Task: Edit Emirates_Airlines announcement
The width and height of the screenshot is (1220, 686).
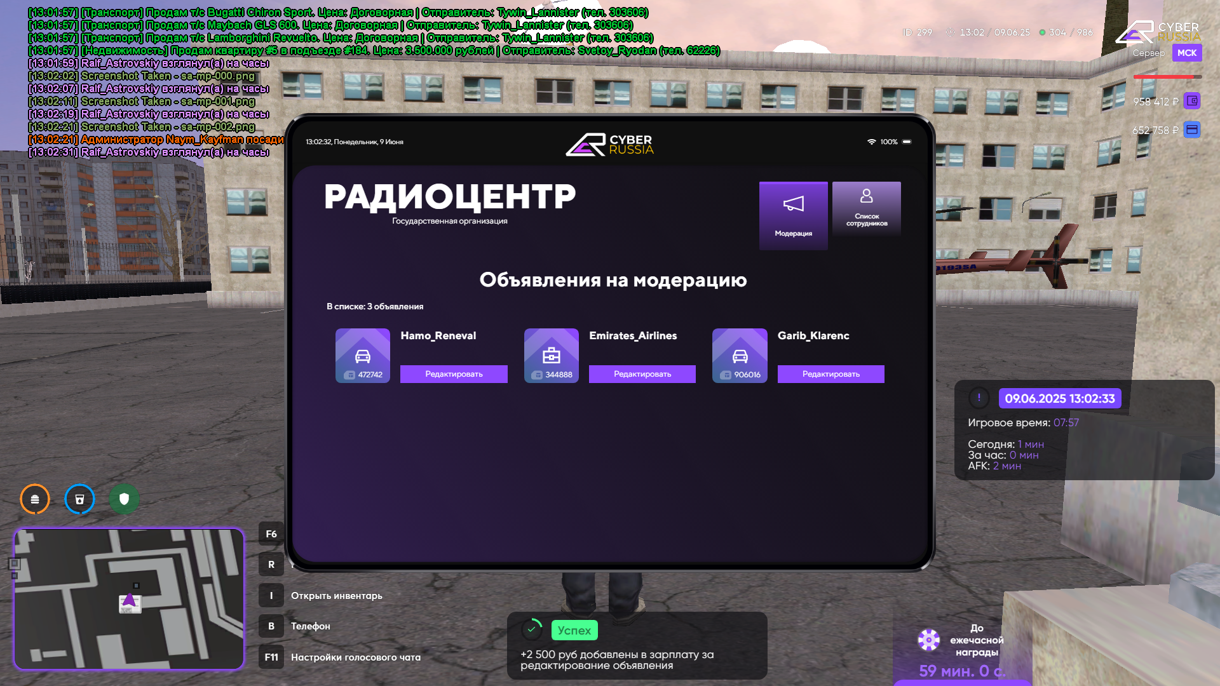Action: pos(642,374)
